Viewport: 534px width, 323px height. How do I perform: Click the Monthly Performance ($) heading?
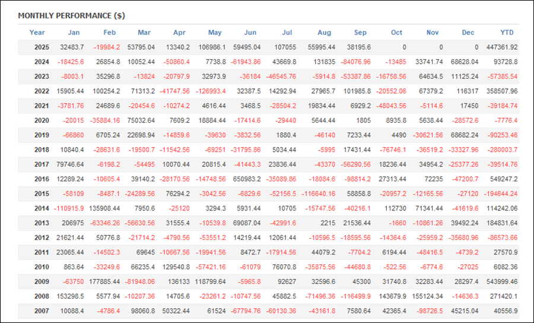(71, 15)
